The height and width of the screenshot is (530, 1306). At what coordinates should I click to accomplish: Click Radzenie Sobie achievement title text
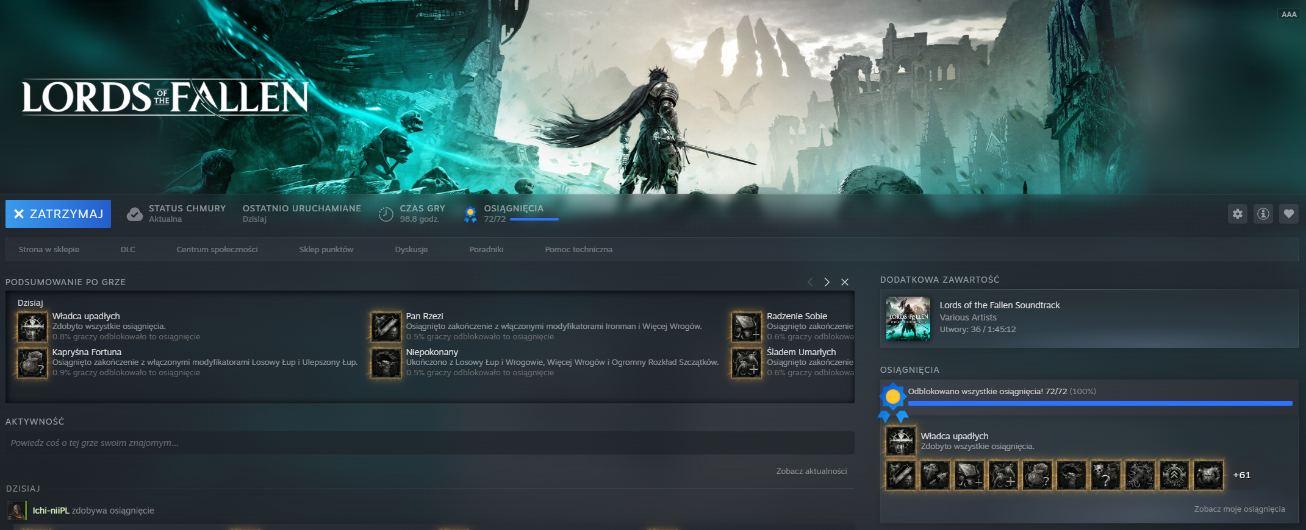[797, 316]
